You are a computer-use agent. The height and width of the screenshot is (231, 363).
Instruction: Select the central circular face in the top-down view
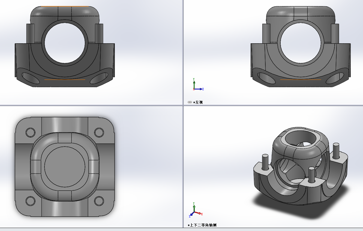[65, 167]
